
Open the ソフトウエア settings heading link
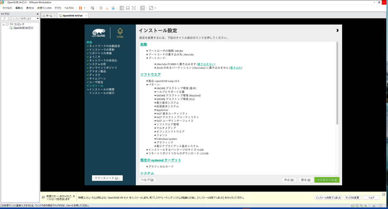point(149,74)
